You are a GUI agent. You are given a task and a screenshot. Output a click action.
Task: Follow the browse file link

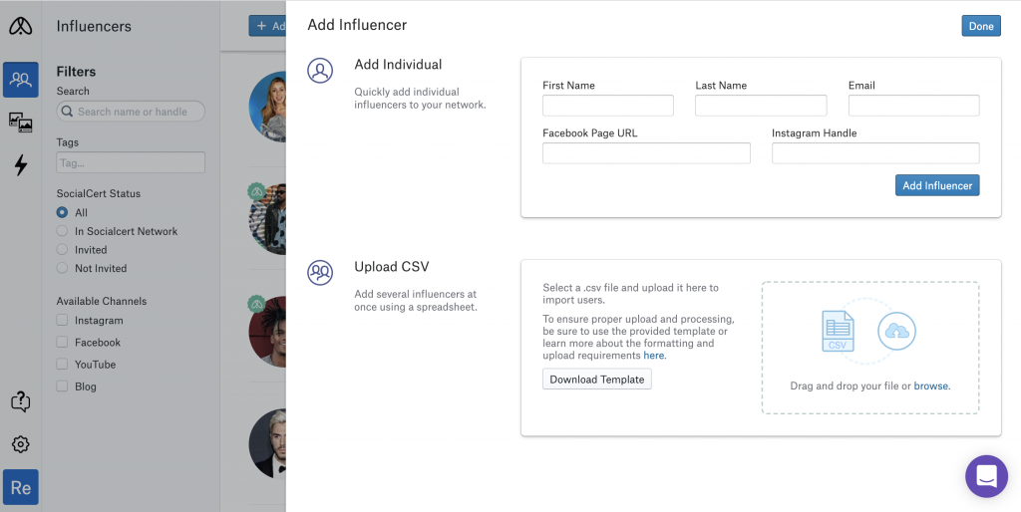pyautogui.click(x=930, y=385)
